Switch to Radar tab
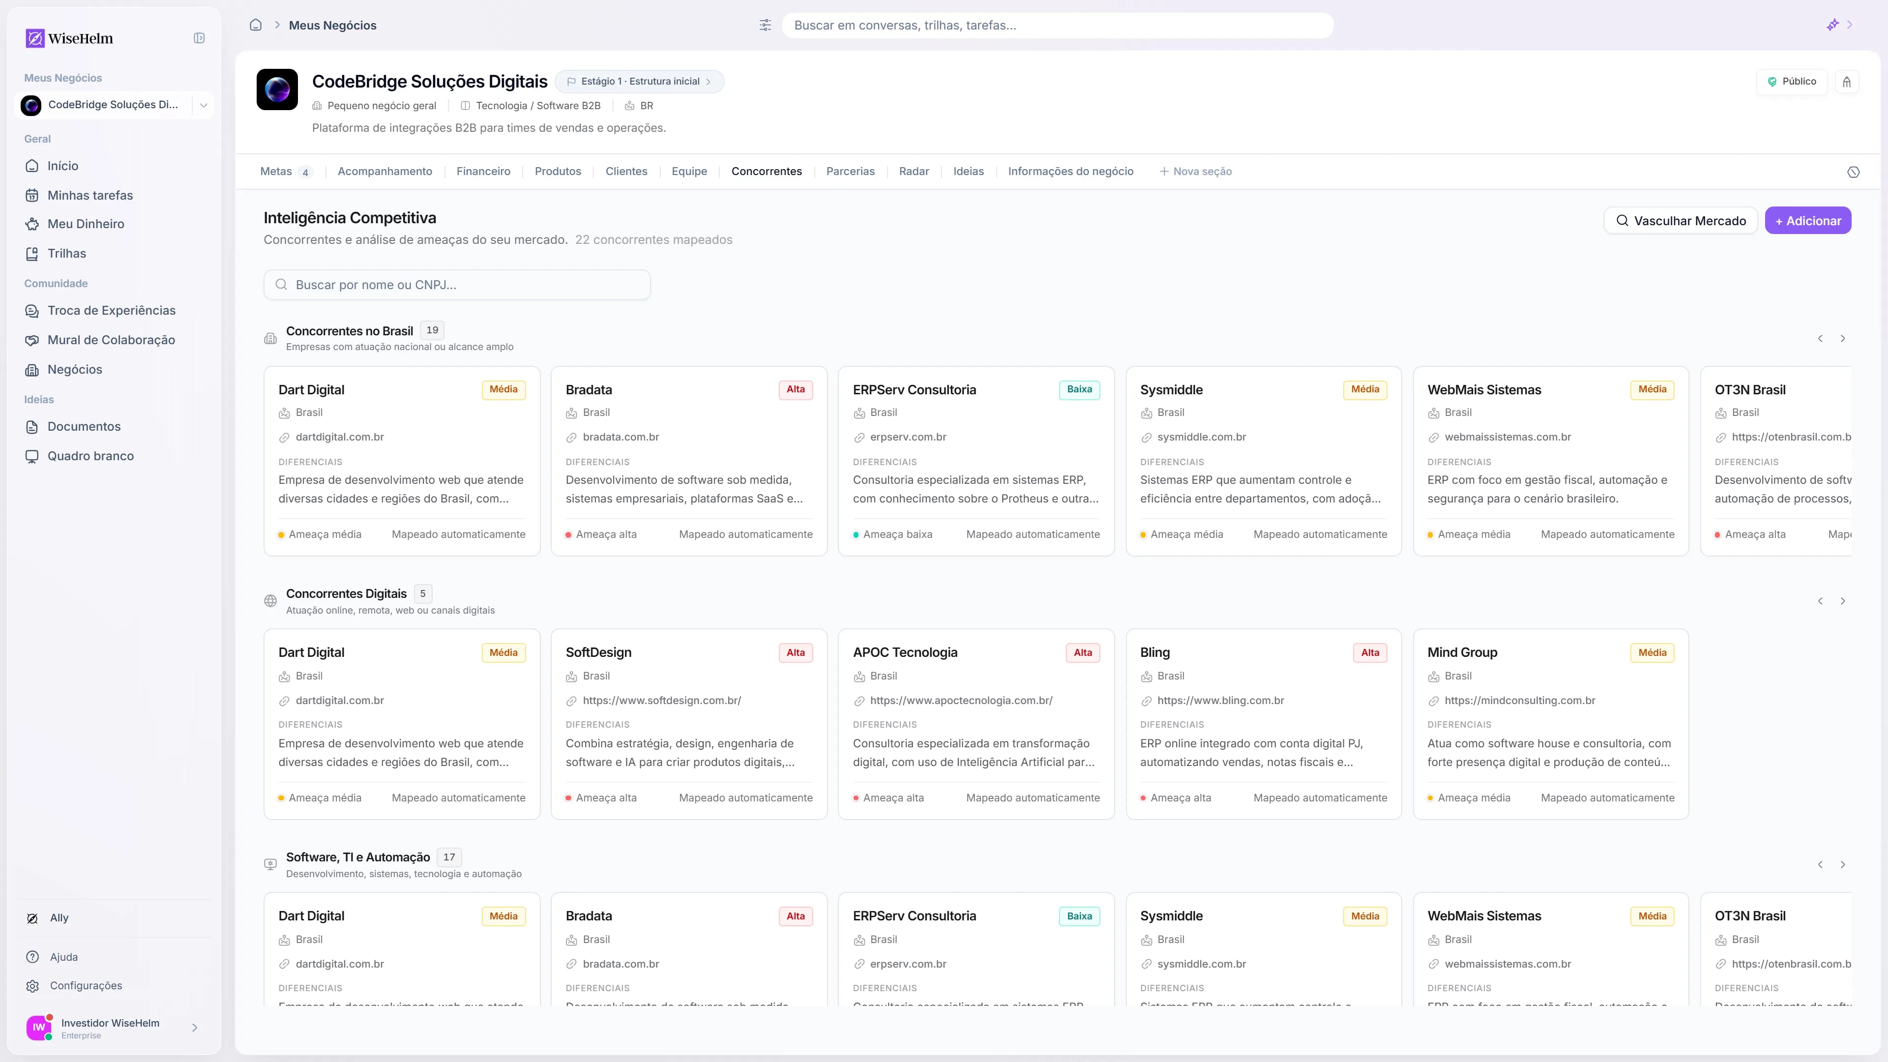 tap(914, 172)
